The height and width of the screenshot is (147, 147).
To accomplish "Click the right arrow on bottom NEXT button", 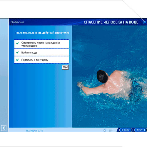I will pos(145,130).
